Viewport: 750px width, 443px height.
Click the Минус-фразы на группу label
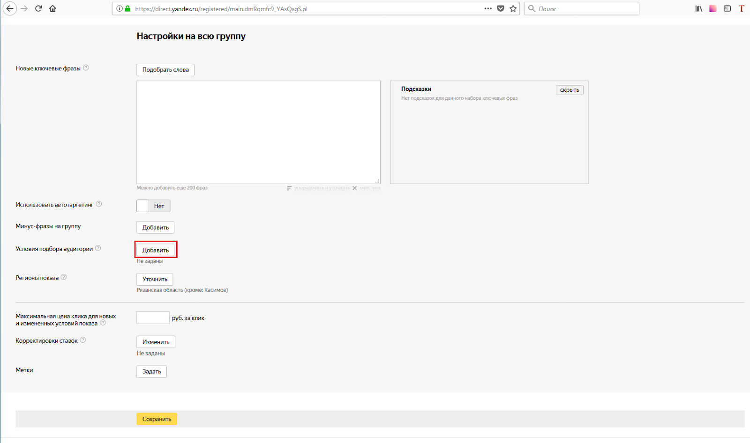click(x=48, y=226)
